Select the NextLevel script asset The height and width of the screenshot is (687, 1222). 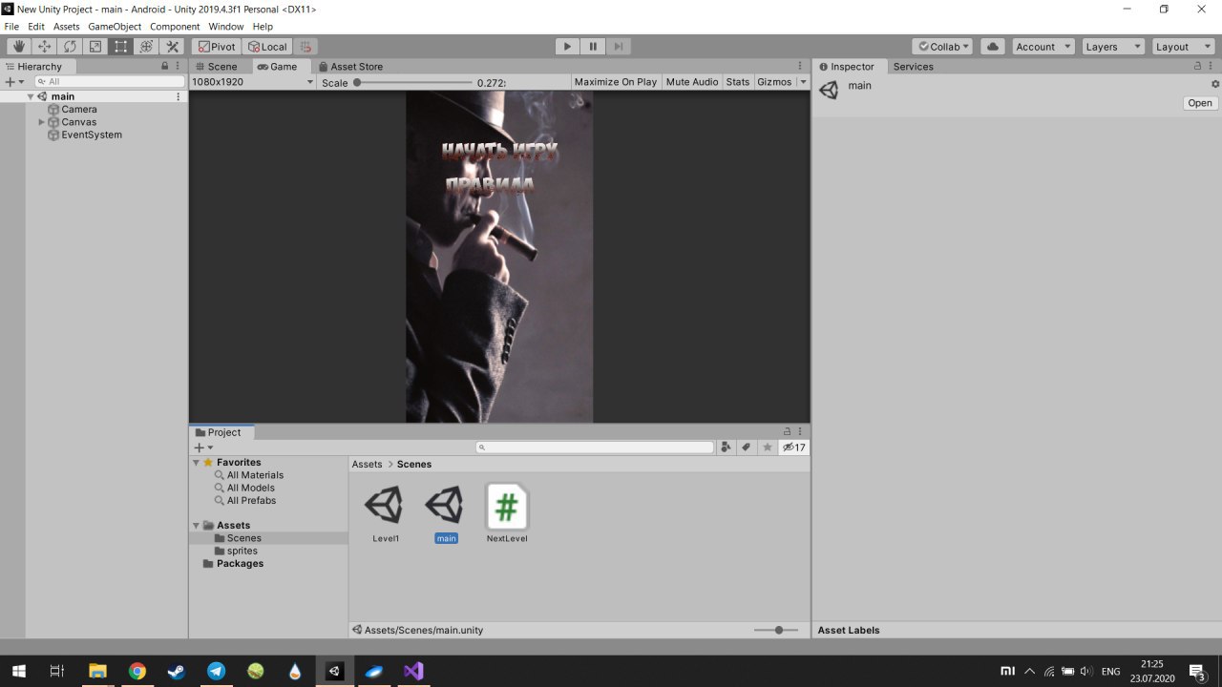[507, 514]
